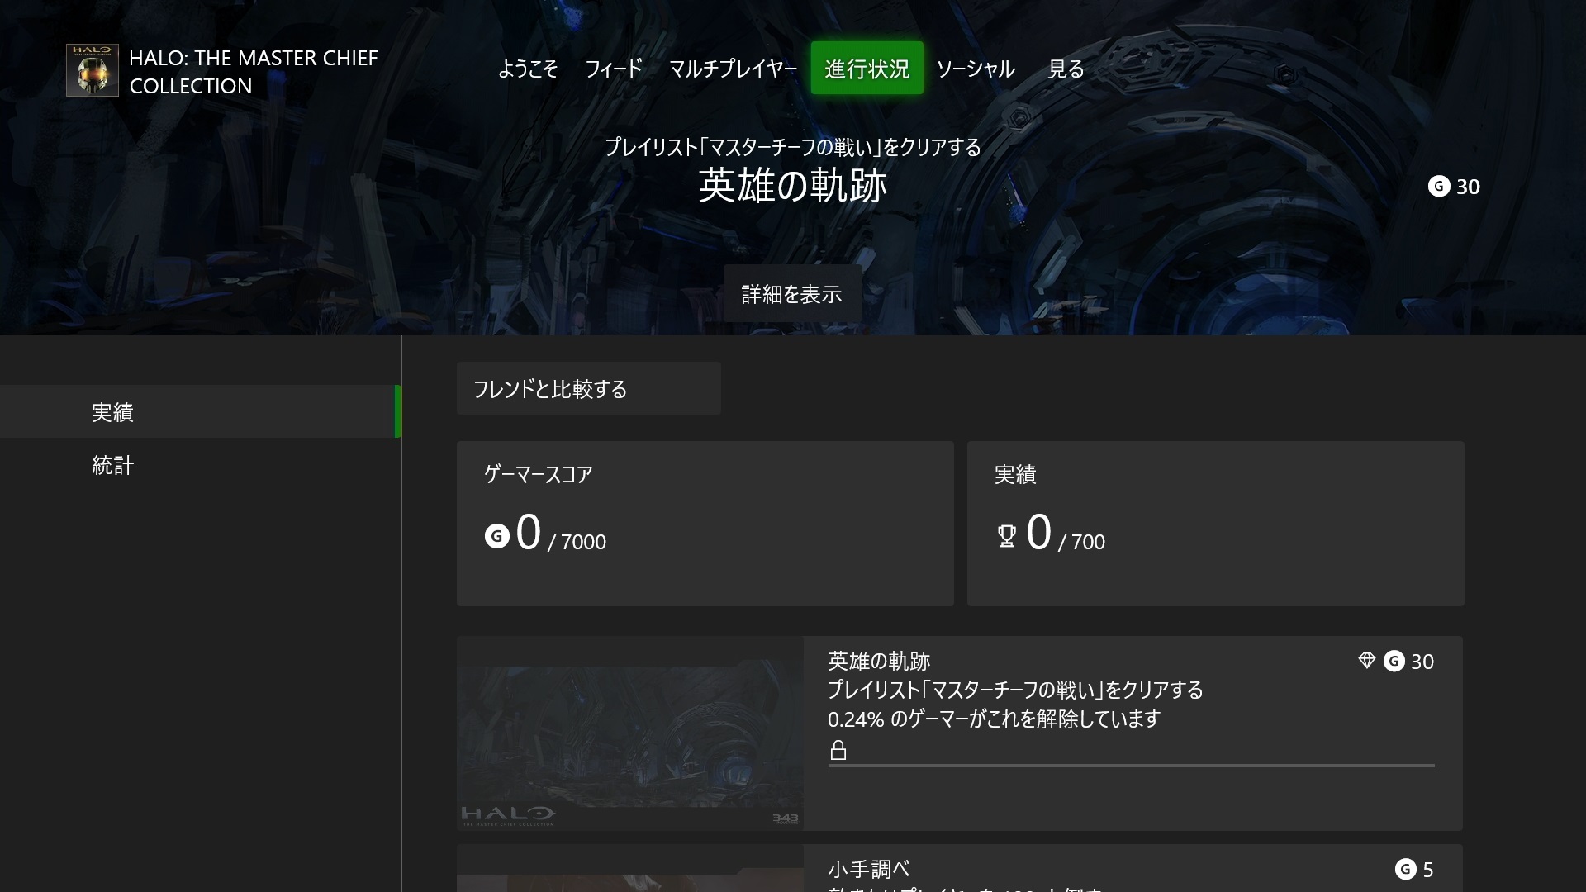Open the マルチプレイヤー tab
Viewport: 1586px width, 892px height.
(x=733, y=69)
